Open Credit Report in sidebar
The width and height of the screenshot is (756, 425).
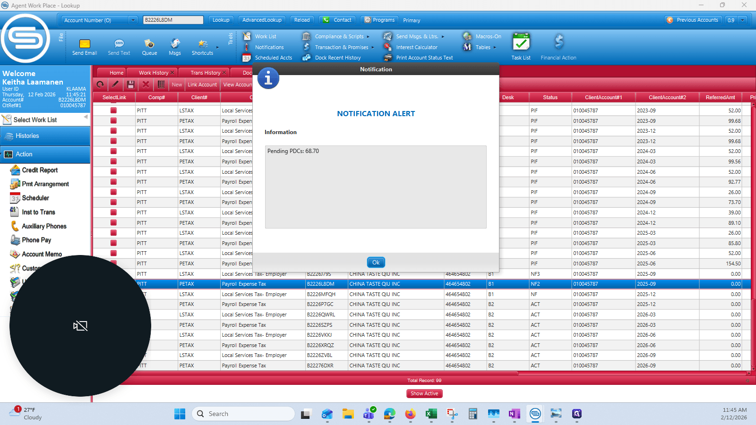coord(34,170)
